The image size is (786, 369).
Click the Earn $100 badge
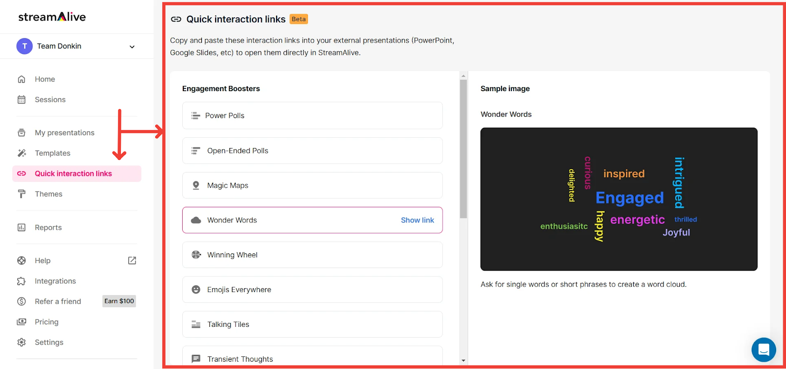119,301
